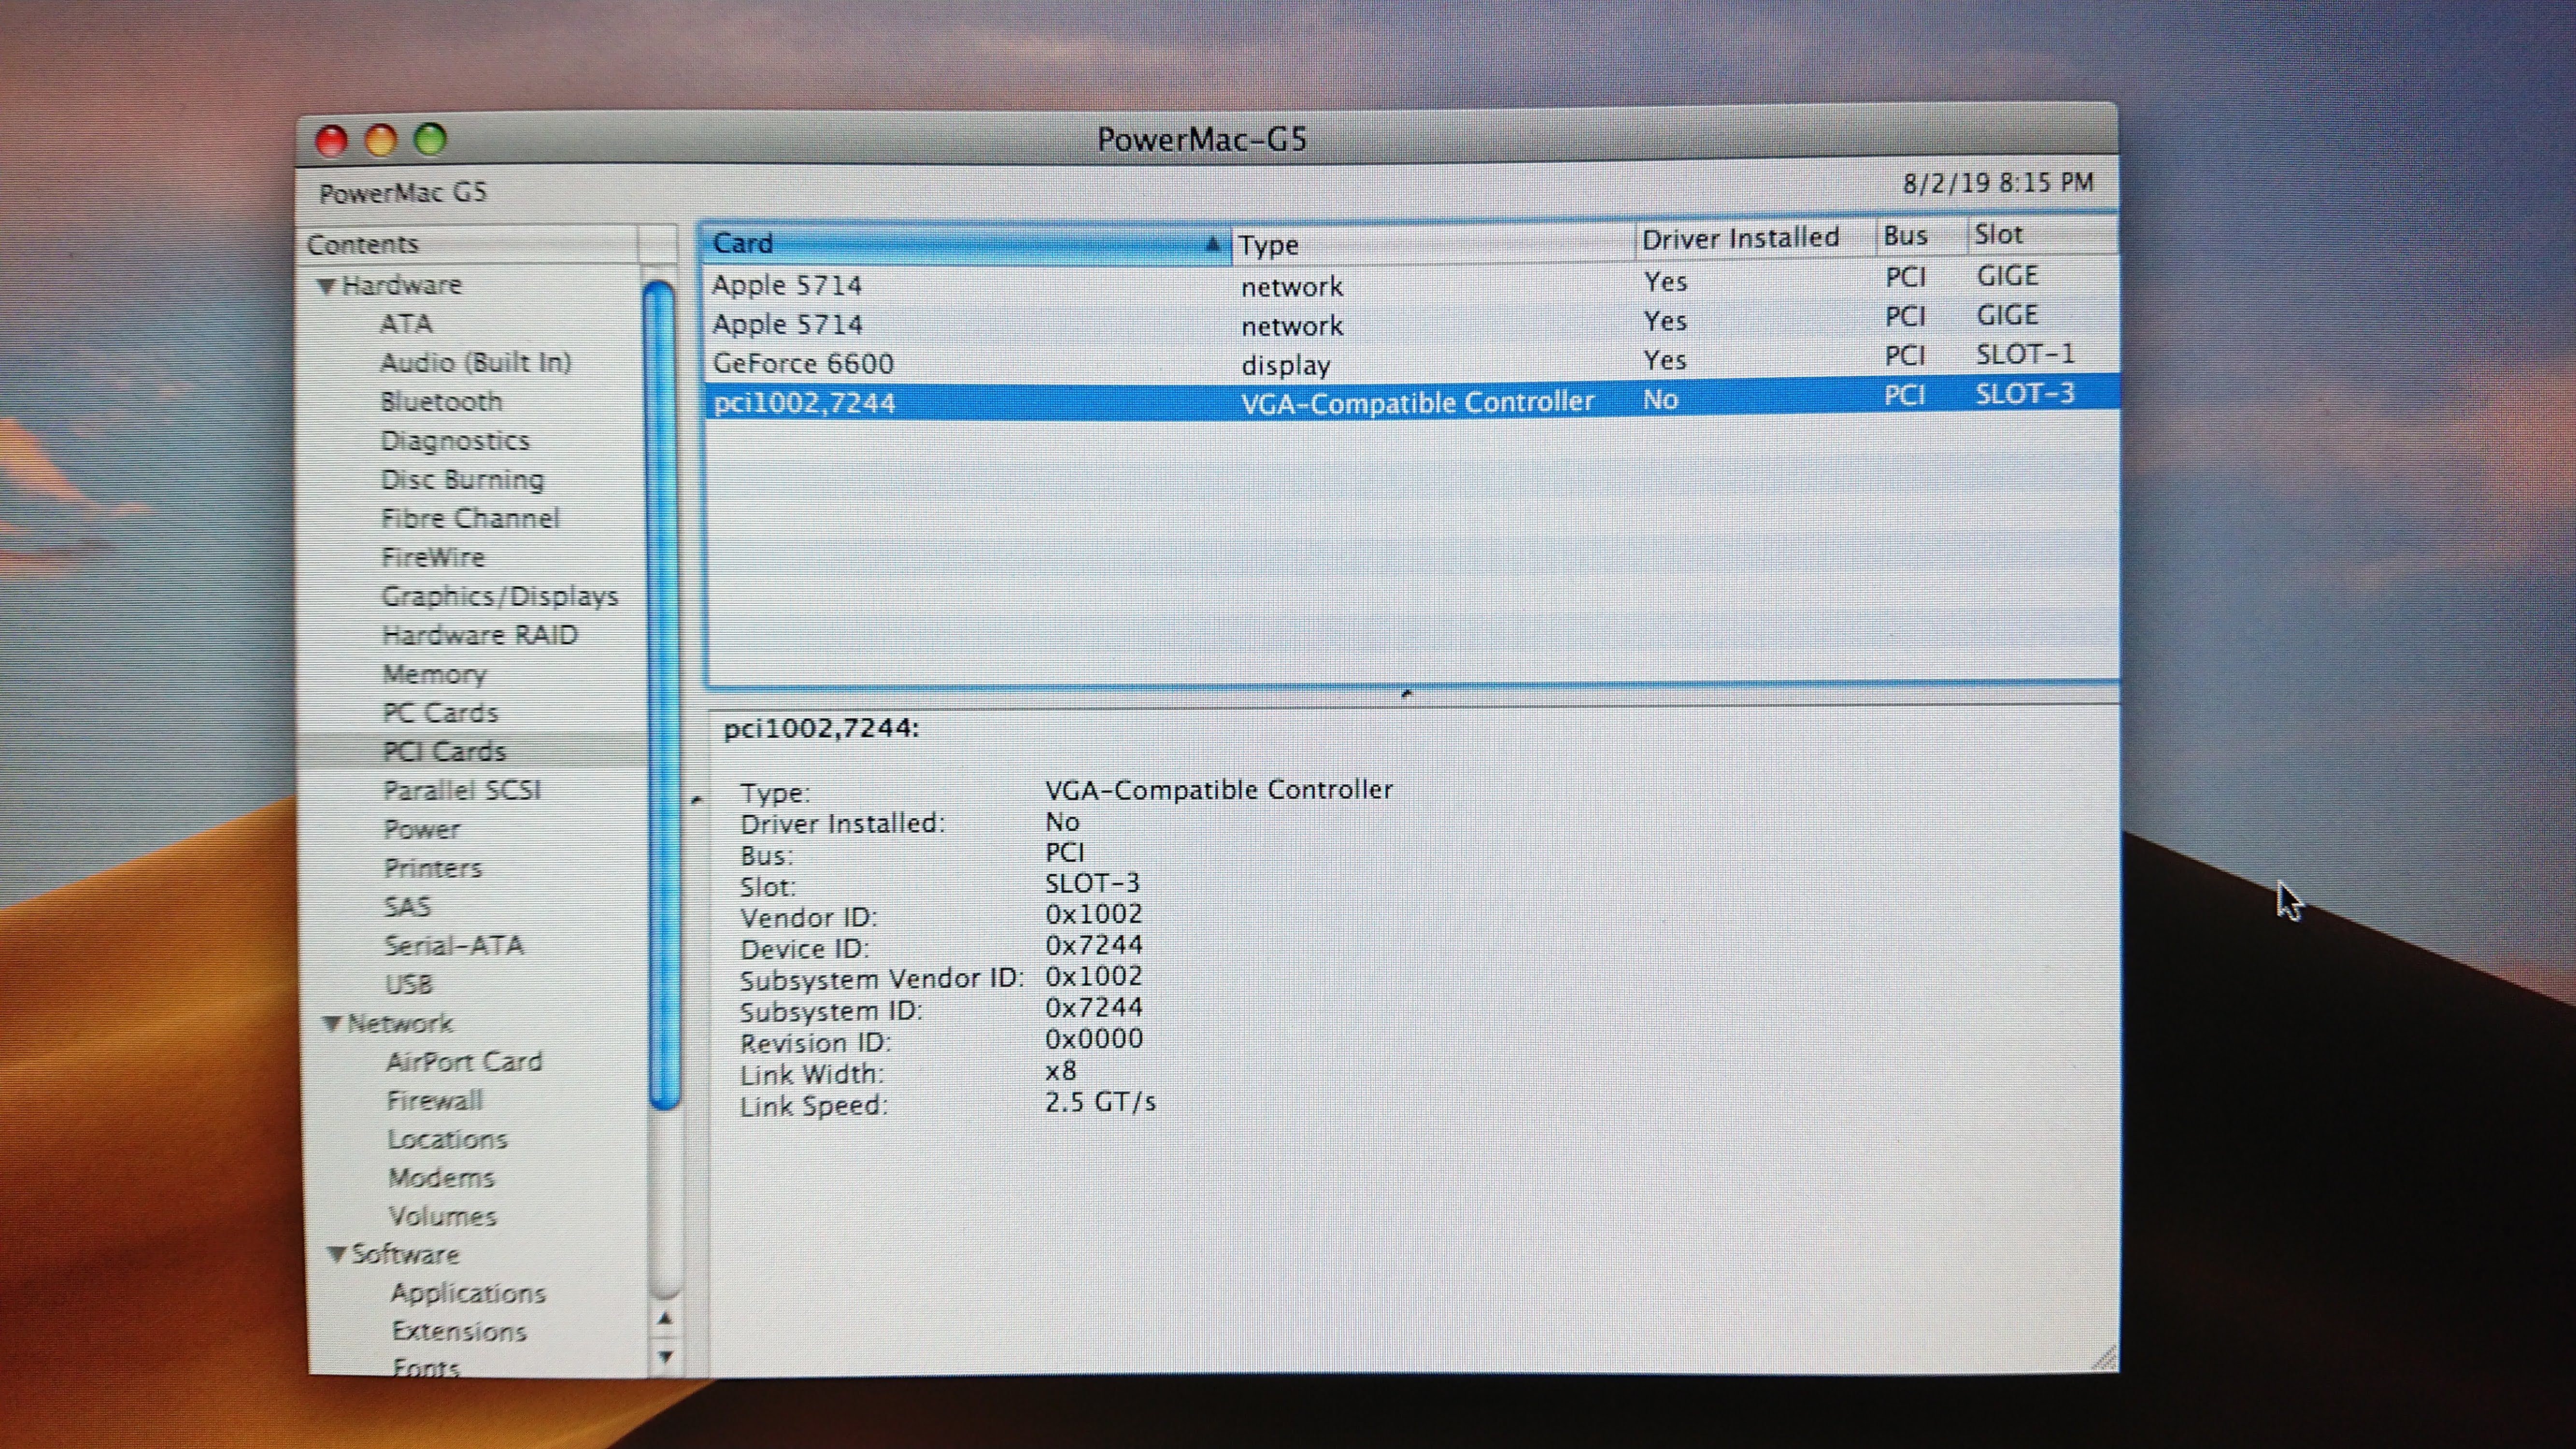
Task: Show USB device information
Action: point(409,985)
